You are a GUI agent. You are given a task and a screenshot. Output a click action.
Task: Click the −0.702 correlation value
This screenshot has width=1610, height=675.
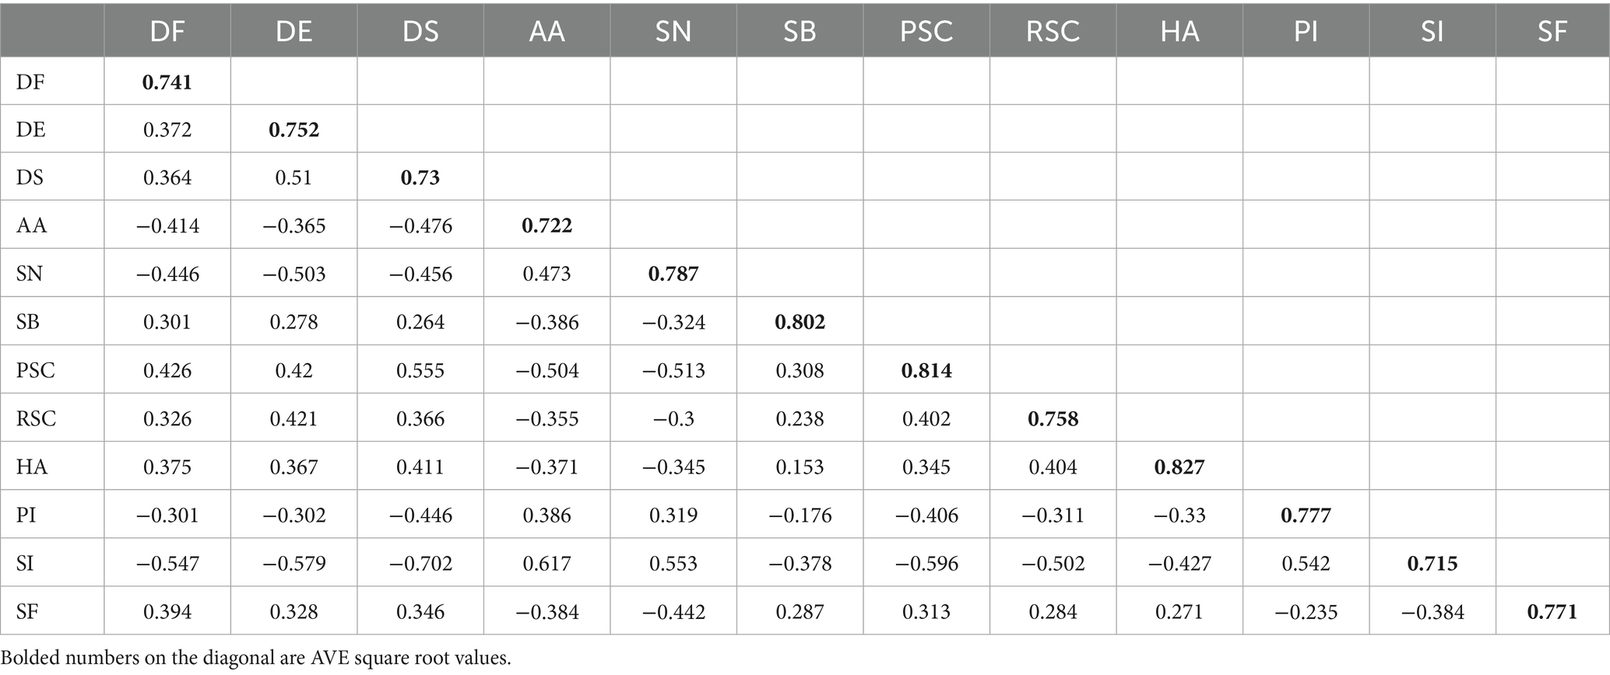pos(420,563)
